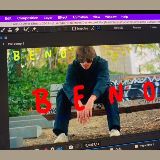Enable the Snapping checkbox
The height and width of the screenshot is (160, 160).
[x=74, y=28]
